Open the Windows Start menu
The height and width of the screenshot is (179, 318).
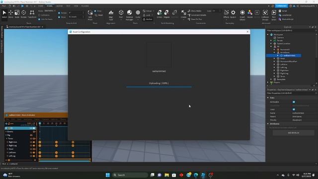(108, 175)
